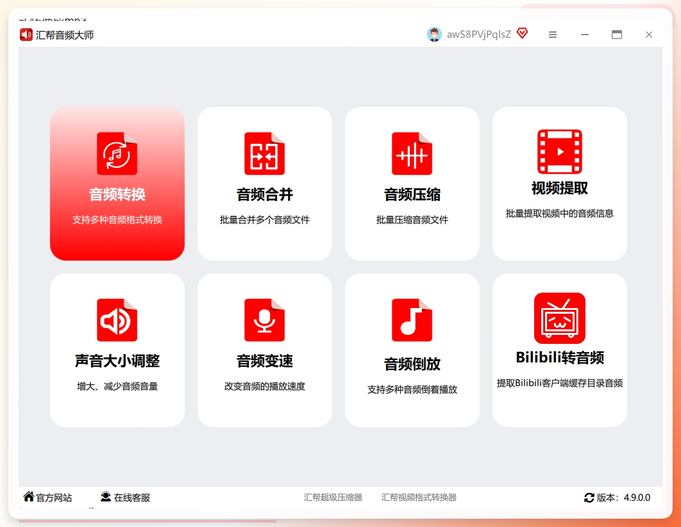Click 音频压缩 title text

pyautogui.click(x=412, y=194)
